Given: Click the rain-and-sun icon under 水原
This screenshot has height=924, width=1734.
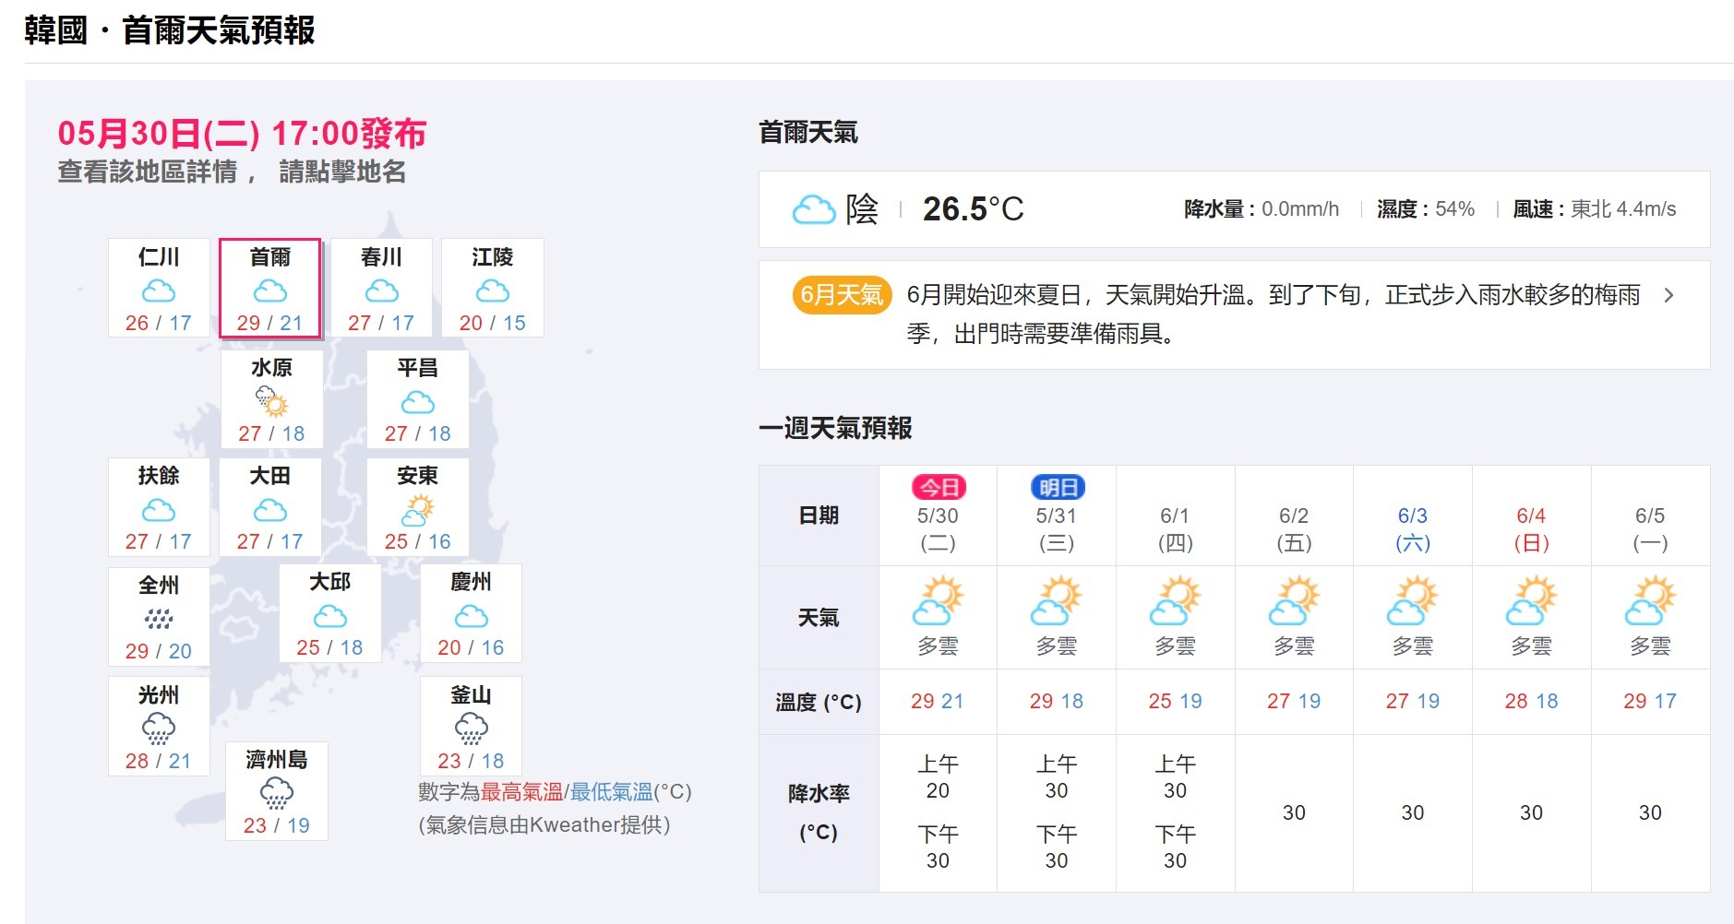Looking at the screenshot, I should [272, 402].
